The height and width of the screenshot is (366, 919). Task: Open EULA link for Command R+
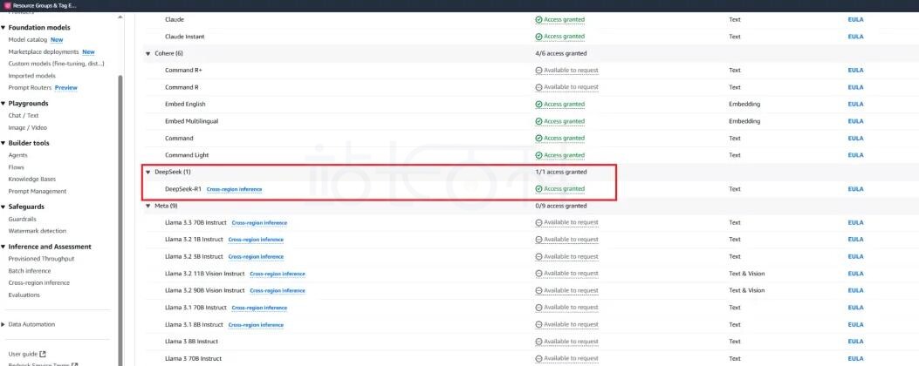tap(855, 71)
